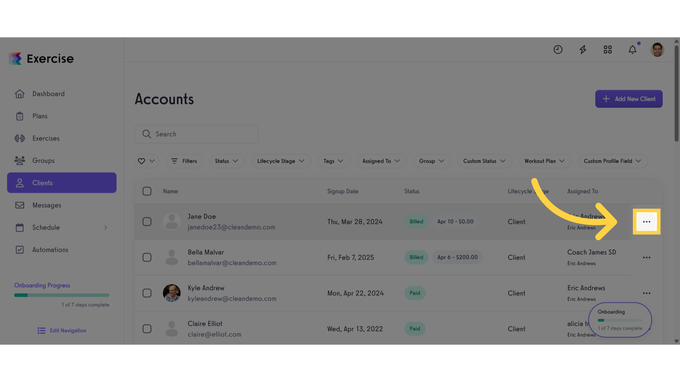Select Jane Doe's row checkbox
Image resolution: width=680 pixels, height=382 pixels.
[x=147, y=222]
